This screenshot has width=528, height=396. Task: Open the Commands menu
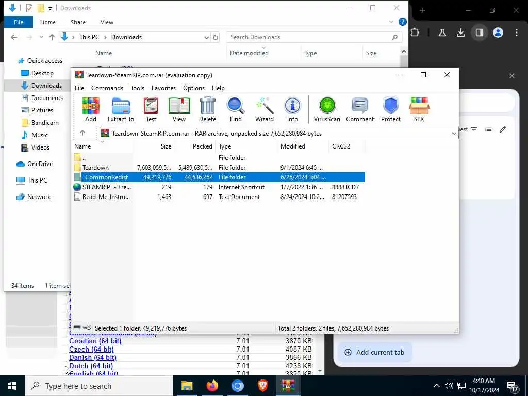coord(107,88)
